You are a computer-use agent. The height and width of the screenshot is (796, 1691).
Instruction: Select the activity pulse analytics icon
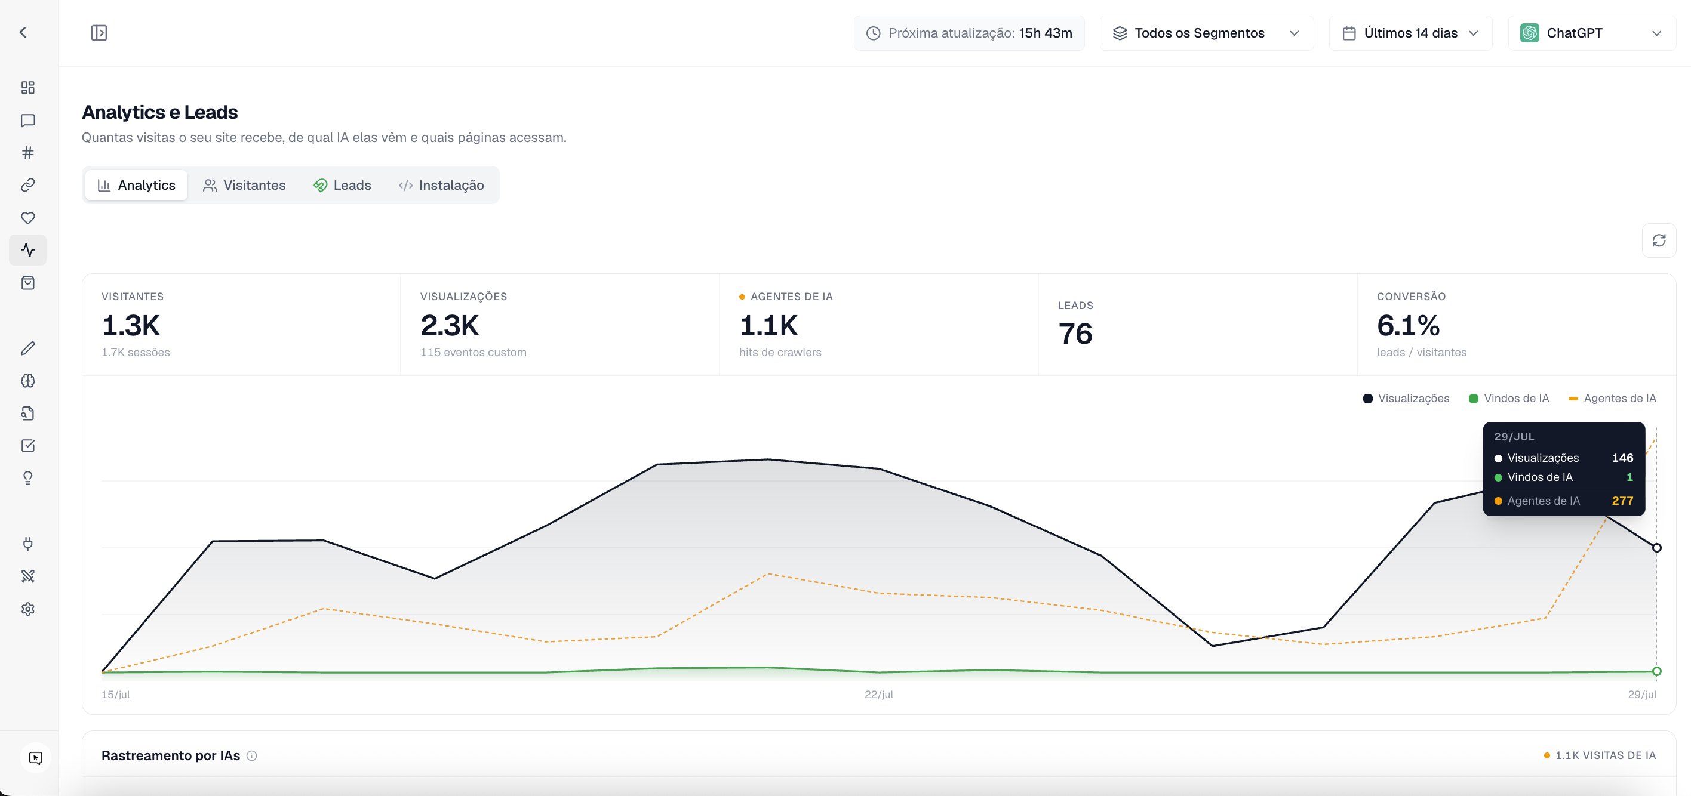[27, 250]
